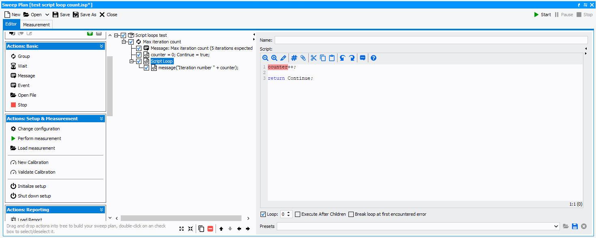Click the red remove action icon
This screenshot has width=596, height=238.
pyautogui.click(x=210, y=229)
